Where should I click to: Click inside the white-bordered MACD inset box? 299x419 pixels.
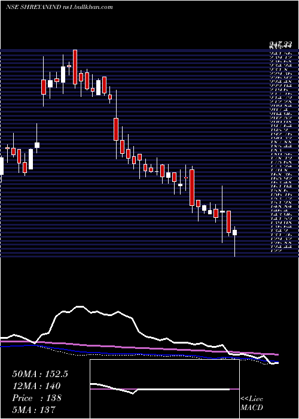[164, 389]
